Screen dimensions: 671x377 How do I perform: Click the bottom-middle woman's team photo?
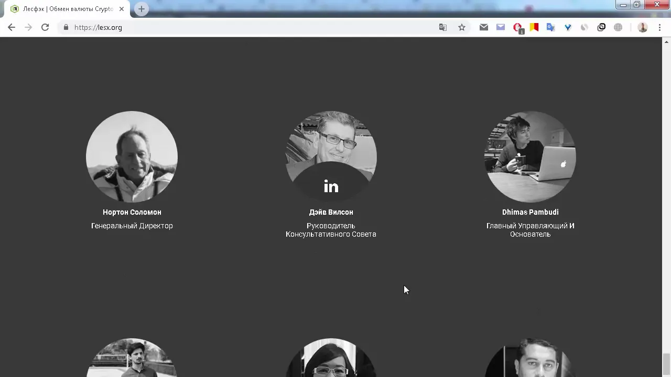331,358
